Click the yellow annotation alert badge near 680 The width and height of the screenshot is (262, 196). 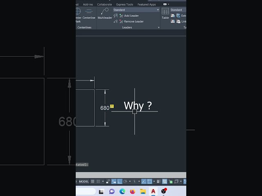pos(112,106)
